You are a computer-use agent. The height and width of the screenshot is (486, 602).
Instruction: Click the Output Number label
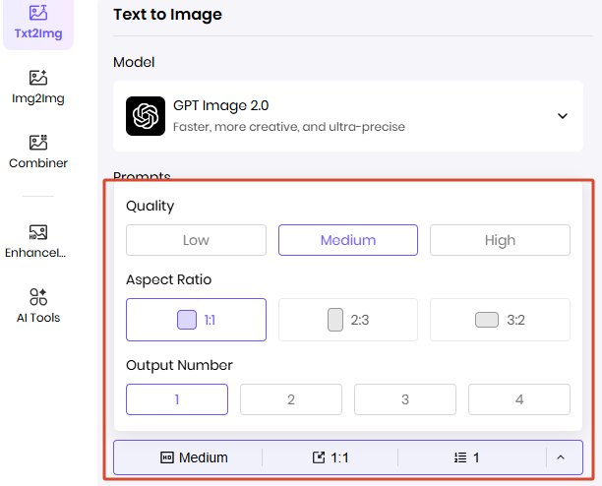tap(179, 365)
